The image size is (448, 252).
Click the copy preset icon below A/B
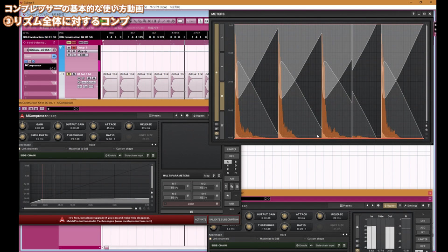coord(232,187)
